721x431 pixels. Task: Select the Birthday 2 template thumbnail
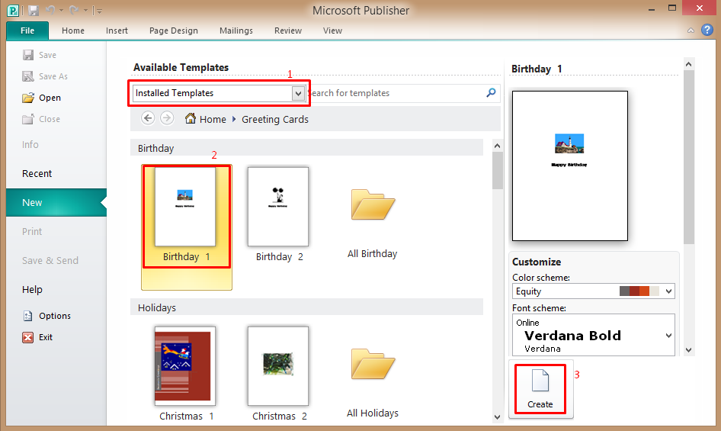click(x=278, y=207)
